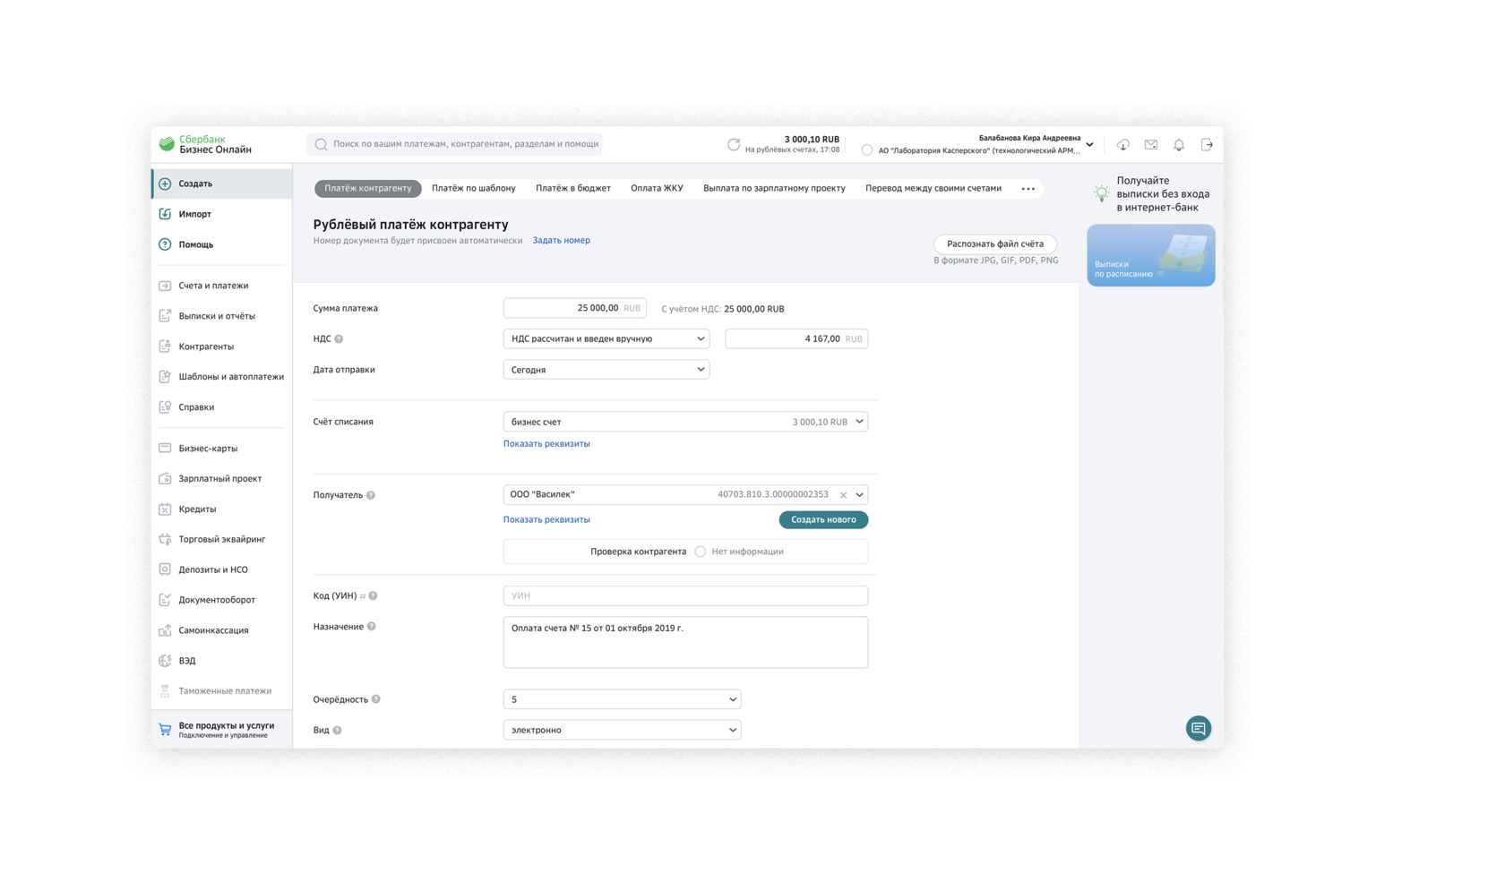Open the chat support icon

coord(1198,728)
